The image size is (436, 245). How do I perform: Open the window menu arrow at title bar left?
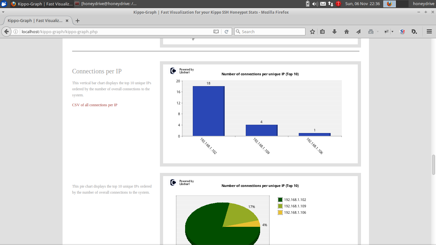pyautogui.click(x=3, y=12)
